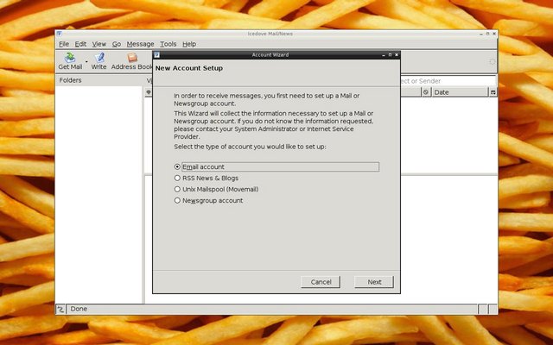Pick the Newsgroup account radio button
Image resolution: width=553 pixels, height=345 pixels.
click(x=178, y=200)
